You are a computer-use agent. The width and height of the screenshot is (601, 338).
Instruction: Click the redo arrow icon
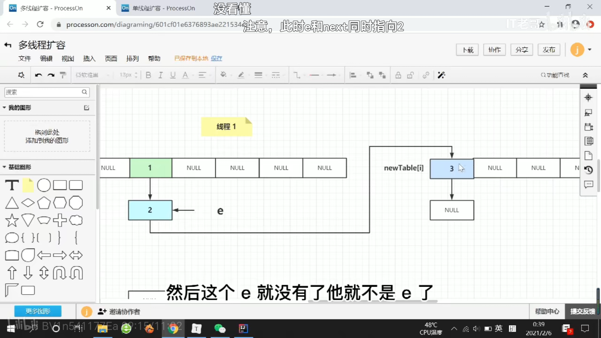(51, 75)
